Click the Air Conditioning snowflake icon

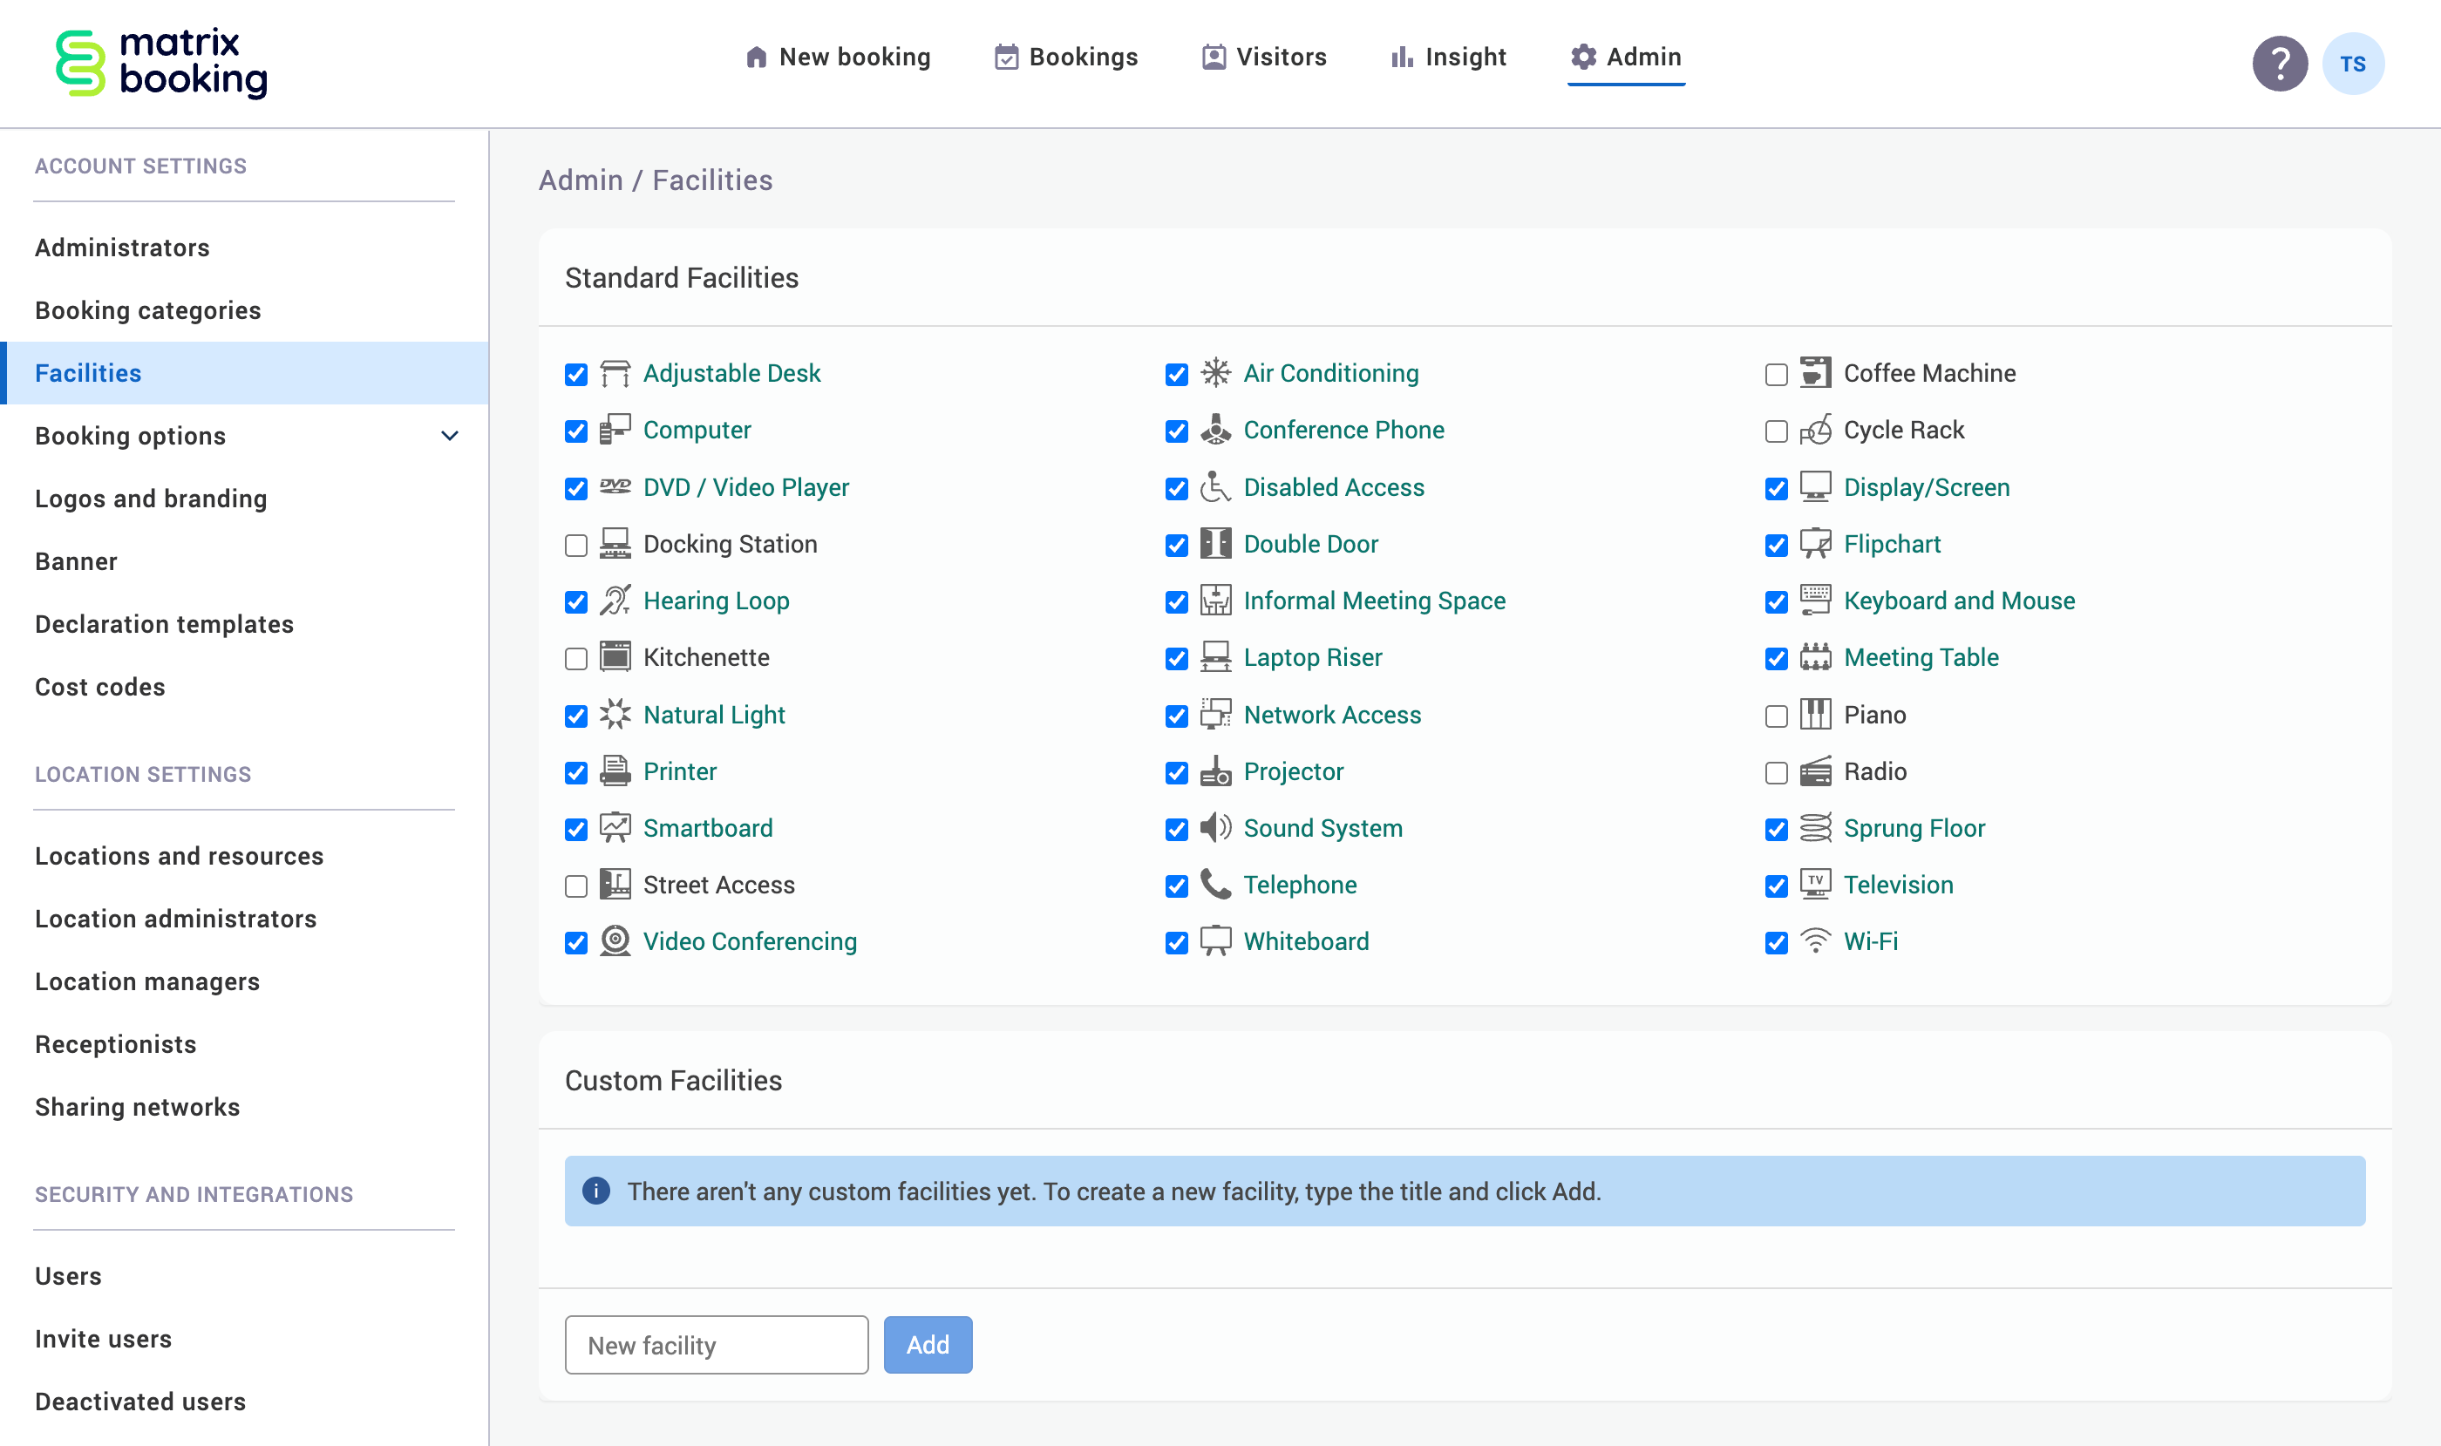pos(1215,373)
